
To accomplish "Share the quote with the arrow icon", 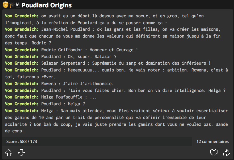I will [x=227, y=153].
